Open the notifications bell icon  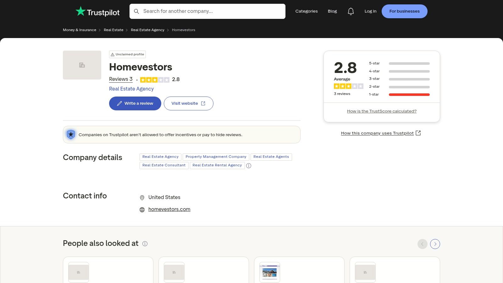(x=351, y=11)
